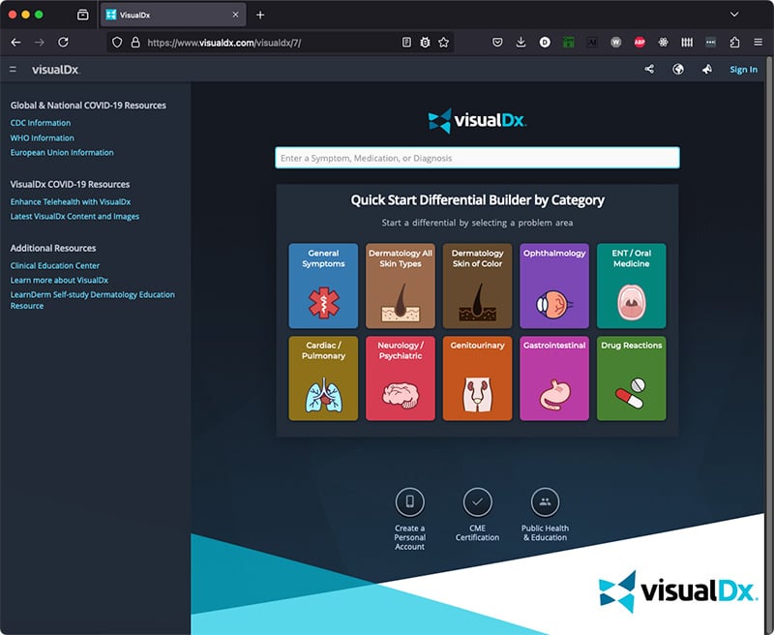Select the Genitourinary category tile

[x=477, y=378]
